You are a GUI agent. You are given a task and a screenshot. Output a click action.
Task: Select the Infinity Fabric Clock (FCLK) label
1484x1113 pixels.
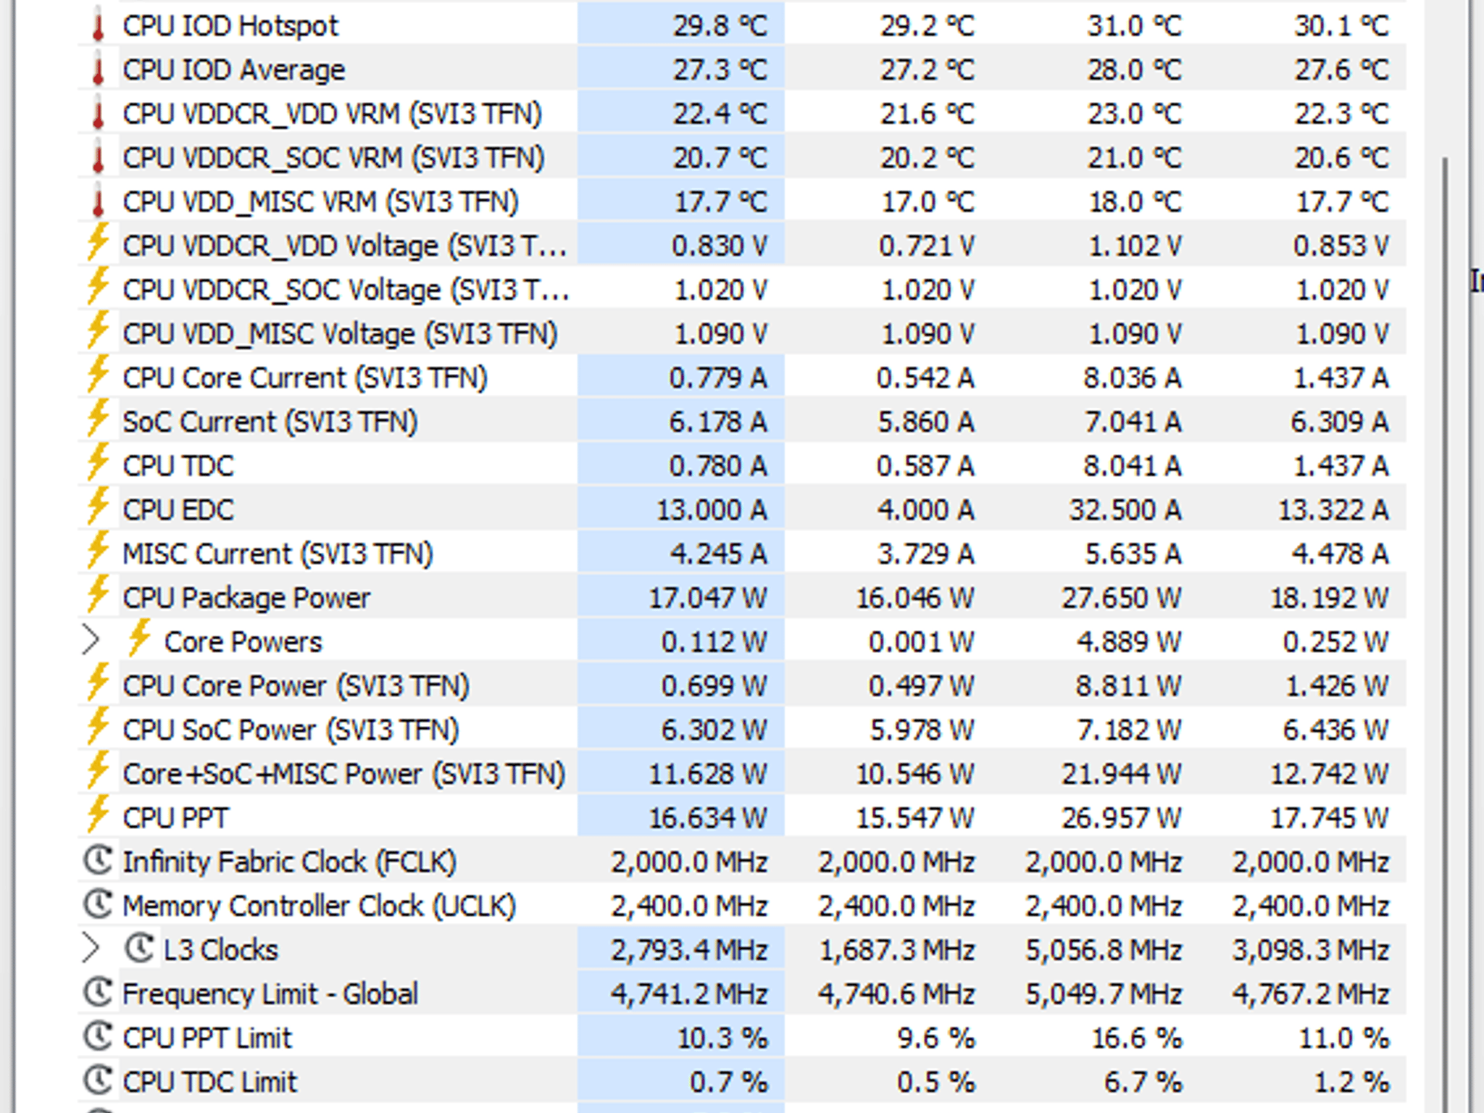pyautogui.click(x=290, y=862)
